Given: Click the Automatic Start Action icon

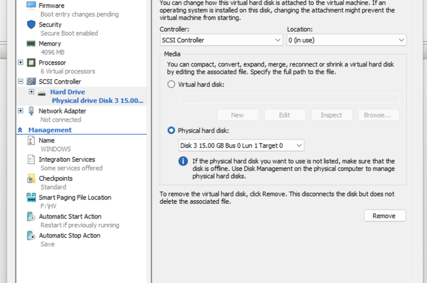Looking at the screenshot, I should pyautogui.click(x=31, y=217).
